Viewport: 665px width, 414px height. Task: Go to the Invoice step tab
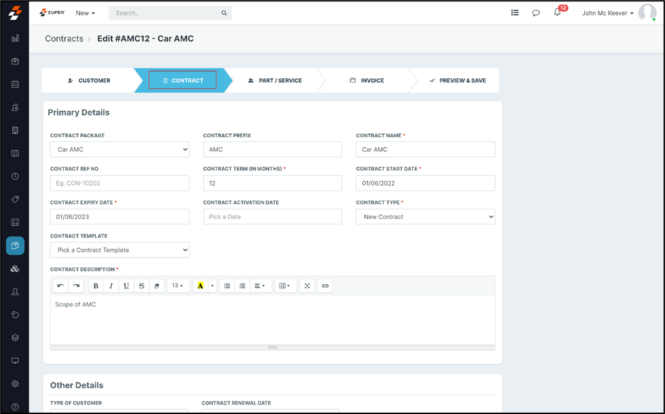367,80
